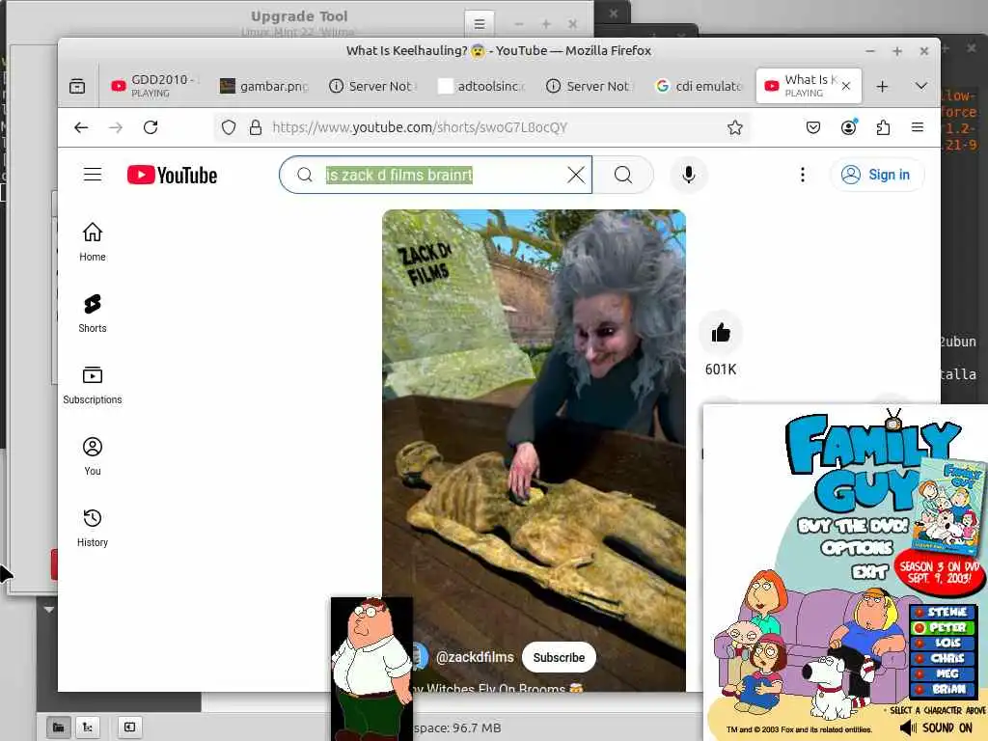Screen dimensions: 988x741
Task: Expand the list all tabs chevron
Action: (921, 86)
